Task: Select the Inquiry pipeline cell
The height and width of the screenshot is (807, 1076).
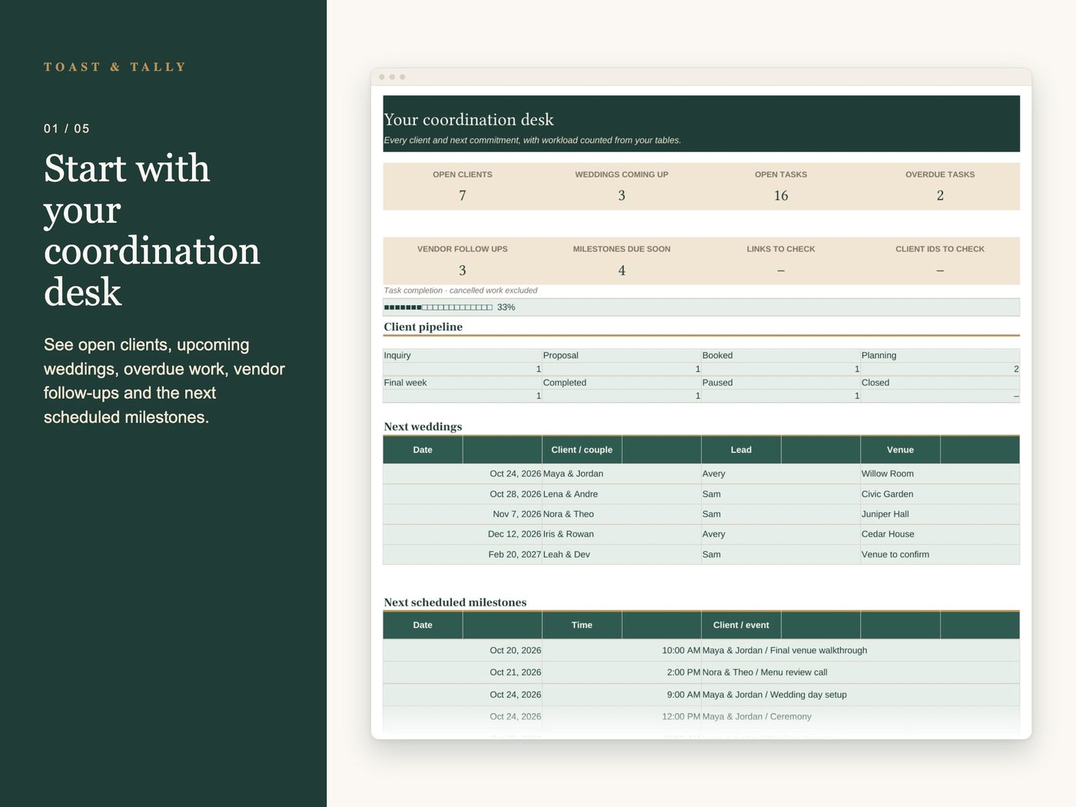Action: tap(463, 355)
